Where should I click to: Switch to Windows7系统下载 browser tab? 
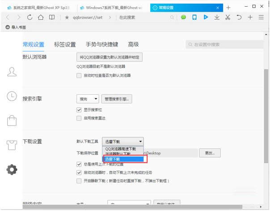(x=111, y=8)
